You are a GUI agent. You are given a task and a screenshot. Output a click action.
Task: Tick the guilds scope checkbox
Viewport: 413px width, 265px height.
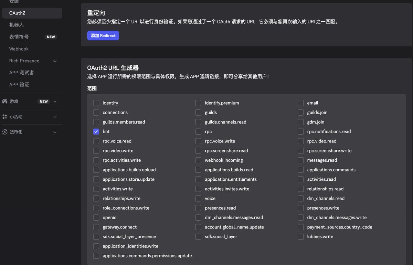click(198, 113)
